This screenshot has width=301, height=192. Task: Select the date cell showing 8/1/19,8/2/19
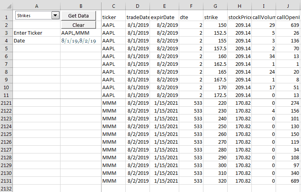pyautogui.click(x=81, y=41)
